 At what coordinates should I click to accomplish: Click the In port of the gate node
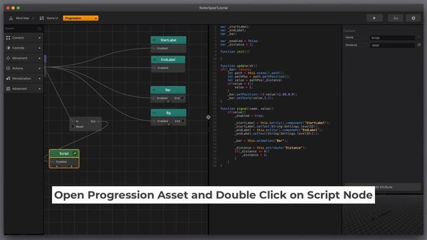click(73, 121)
